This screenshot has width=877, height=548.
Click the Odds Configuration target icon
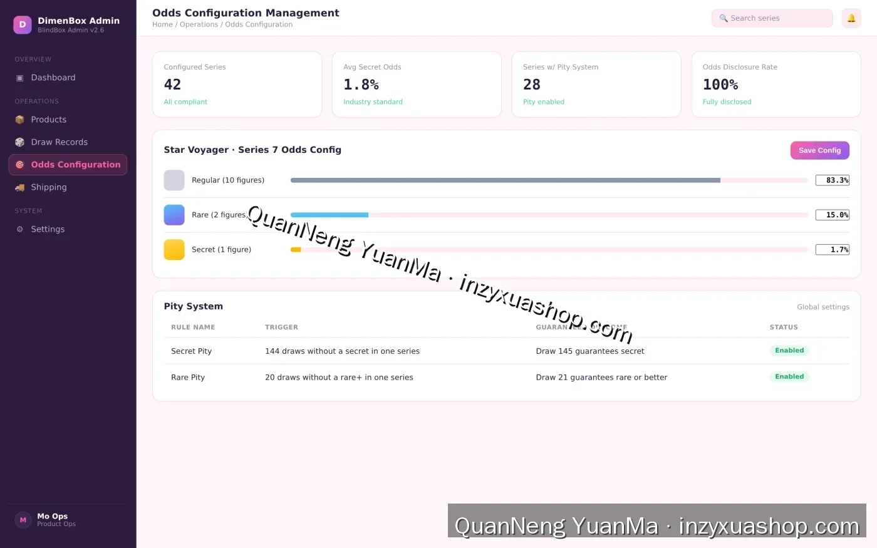(x=19, y=165)
